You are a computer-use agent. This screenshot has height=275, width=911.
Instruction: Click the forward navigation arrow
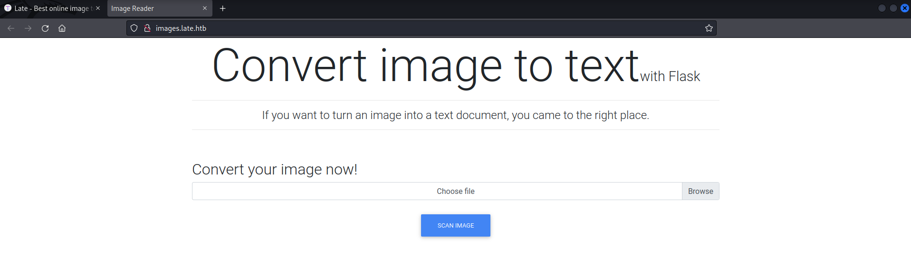pyautogui.click(x=28, y=28)
